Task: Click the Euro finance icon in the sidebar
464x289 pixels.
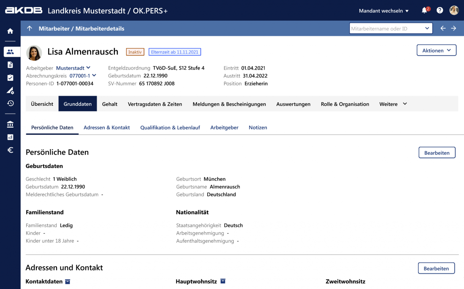Action: pos(10,150)
